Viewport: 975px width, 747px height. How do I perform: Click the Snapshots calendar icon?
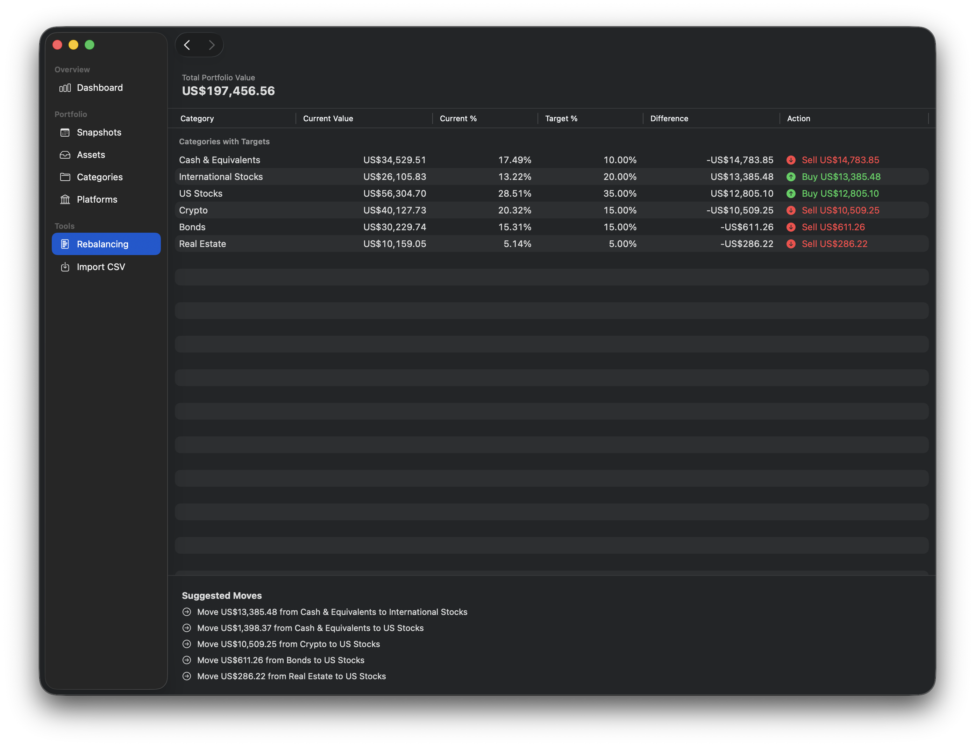(65, 132)
